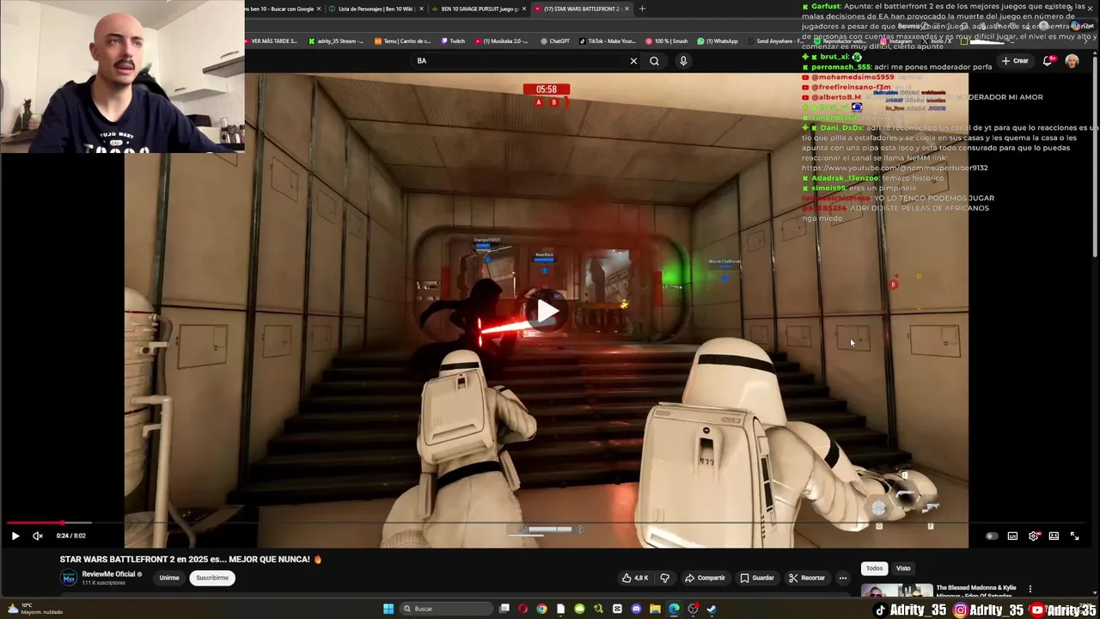
Task: Switch to the Lista de Personajes Ben 10 Wiki tab
Action: pyautogui.click(x=374, y=9)
